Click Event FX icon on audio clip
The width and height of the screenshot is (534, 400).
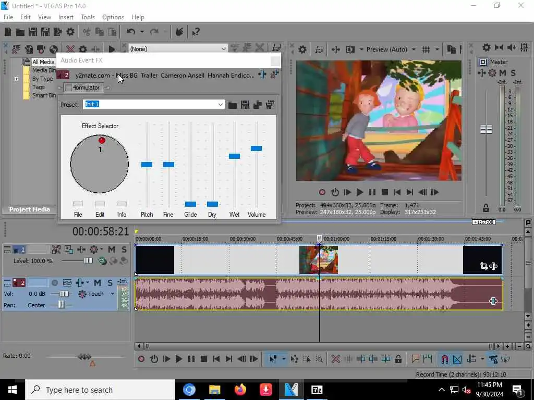(x=493, y=301)
